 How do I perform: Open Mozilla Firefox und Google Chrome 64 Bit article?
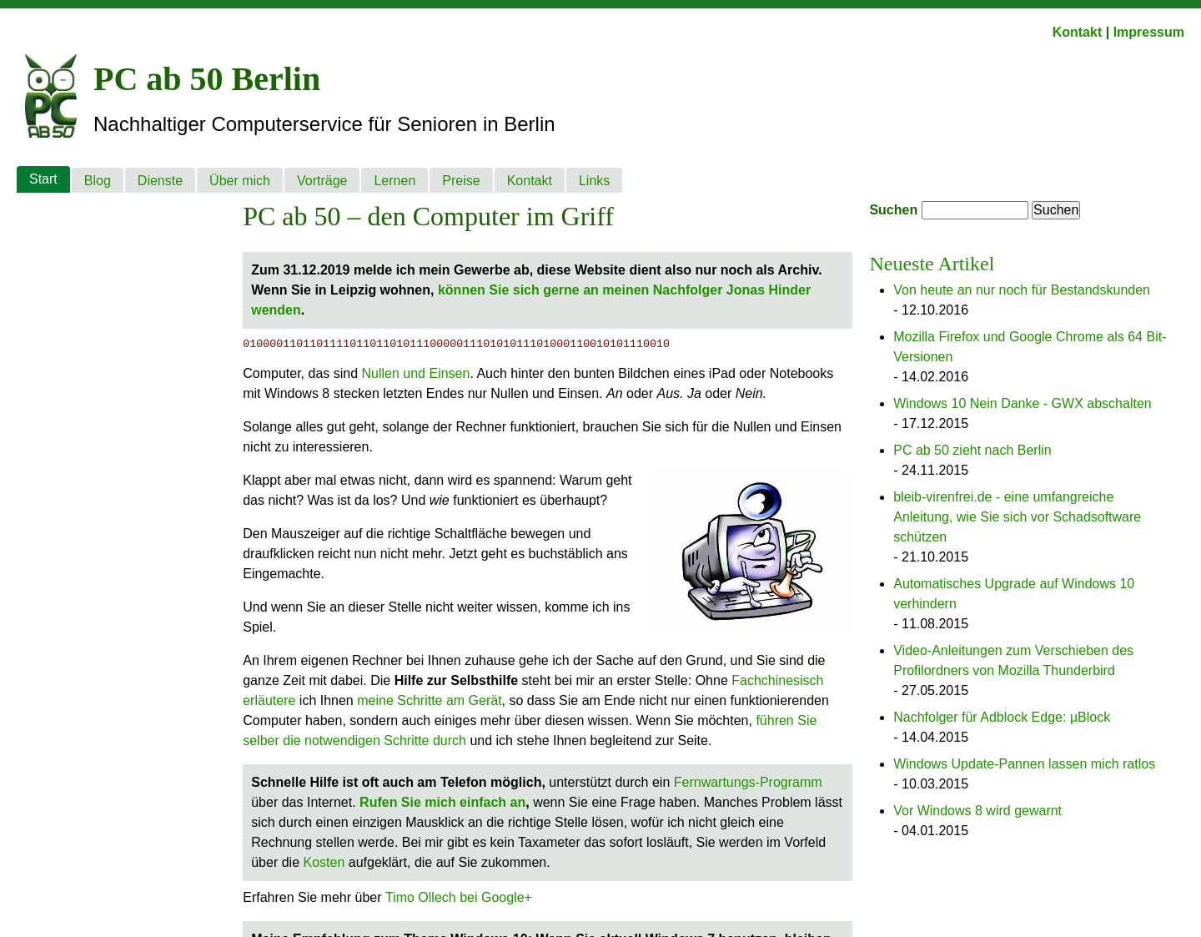click(x=1030, y=347)
